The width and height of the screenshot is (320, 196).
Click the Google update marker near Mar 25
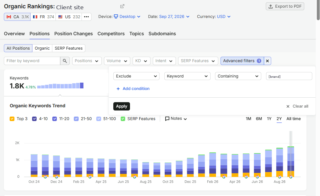coord(90,177)
